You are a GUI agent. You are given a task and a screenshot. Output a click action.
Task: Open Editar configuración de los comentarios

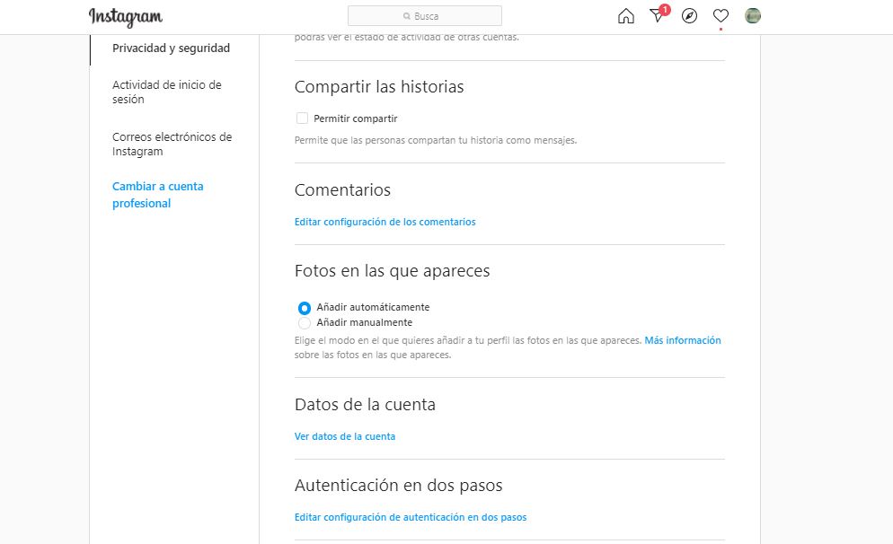[x=385, y=221]
